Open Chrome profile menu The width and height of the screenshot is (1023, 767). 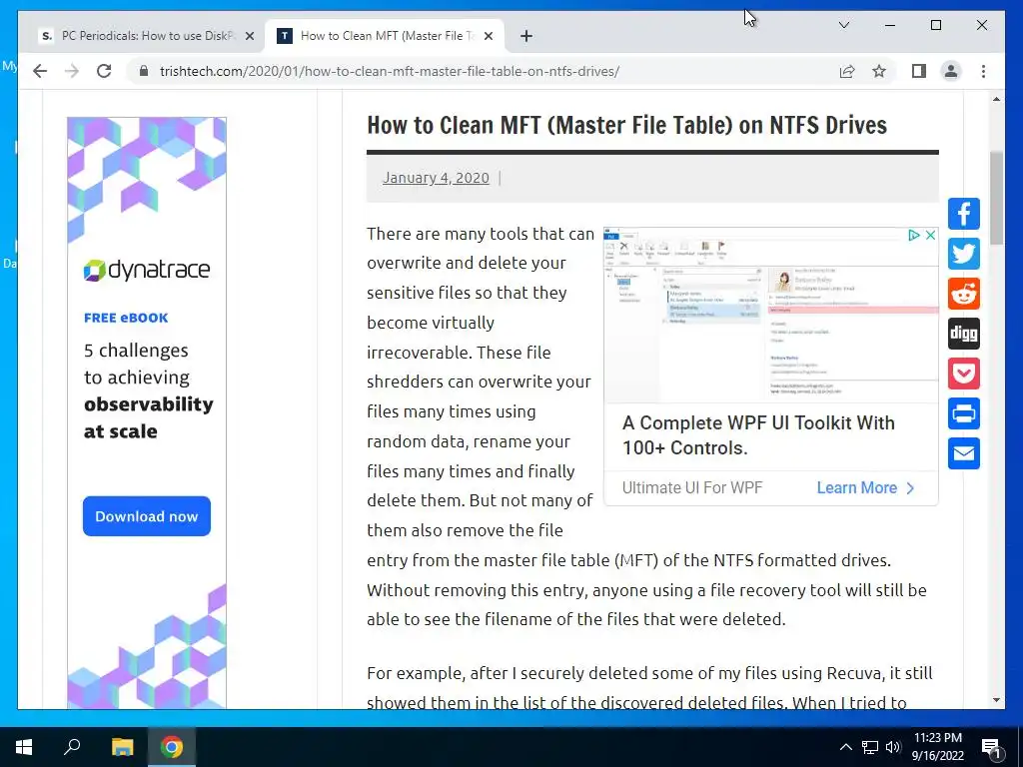pos(951,71)
